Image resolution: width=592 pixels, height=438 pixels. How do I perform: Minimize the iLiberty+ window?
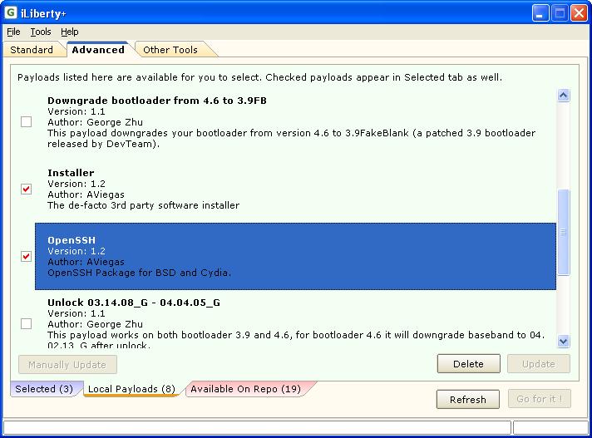point(540,13)
